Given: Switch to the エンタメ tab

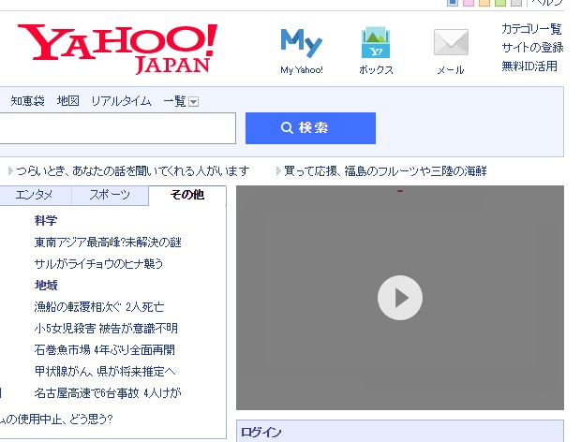Looking at the screenshot, I should [34, 195].
